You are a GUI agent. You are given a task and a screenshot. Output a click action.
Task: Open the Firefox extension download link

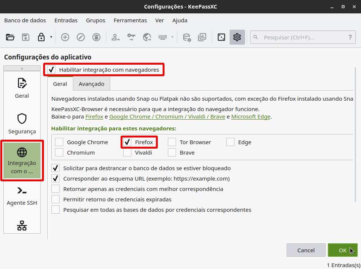[x=94, y=117]
